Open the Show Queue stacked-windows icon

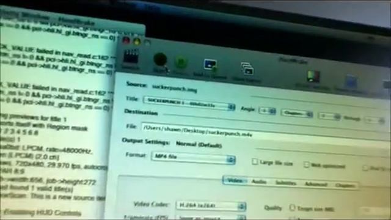click(x=247, y=69)
